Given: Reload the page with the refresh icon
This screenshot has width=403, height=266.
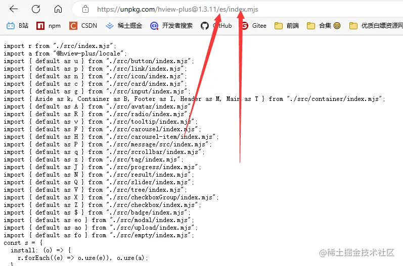Looking at the screenshot, I should click(36, 9).
